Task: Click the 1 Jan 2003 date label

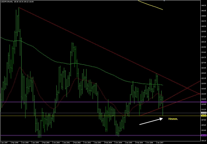Action: pyautogui.click(x=97, y=143)
